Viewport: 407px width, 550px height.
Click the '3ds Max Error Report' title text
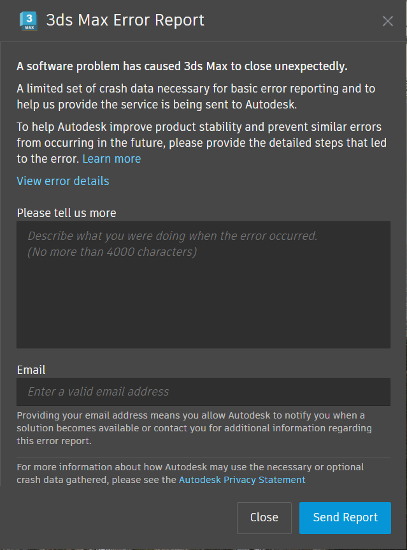tap(125, 20)
